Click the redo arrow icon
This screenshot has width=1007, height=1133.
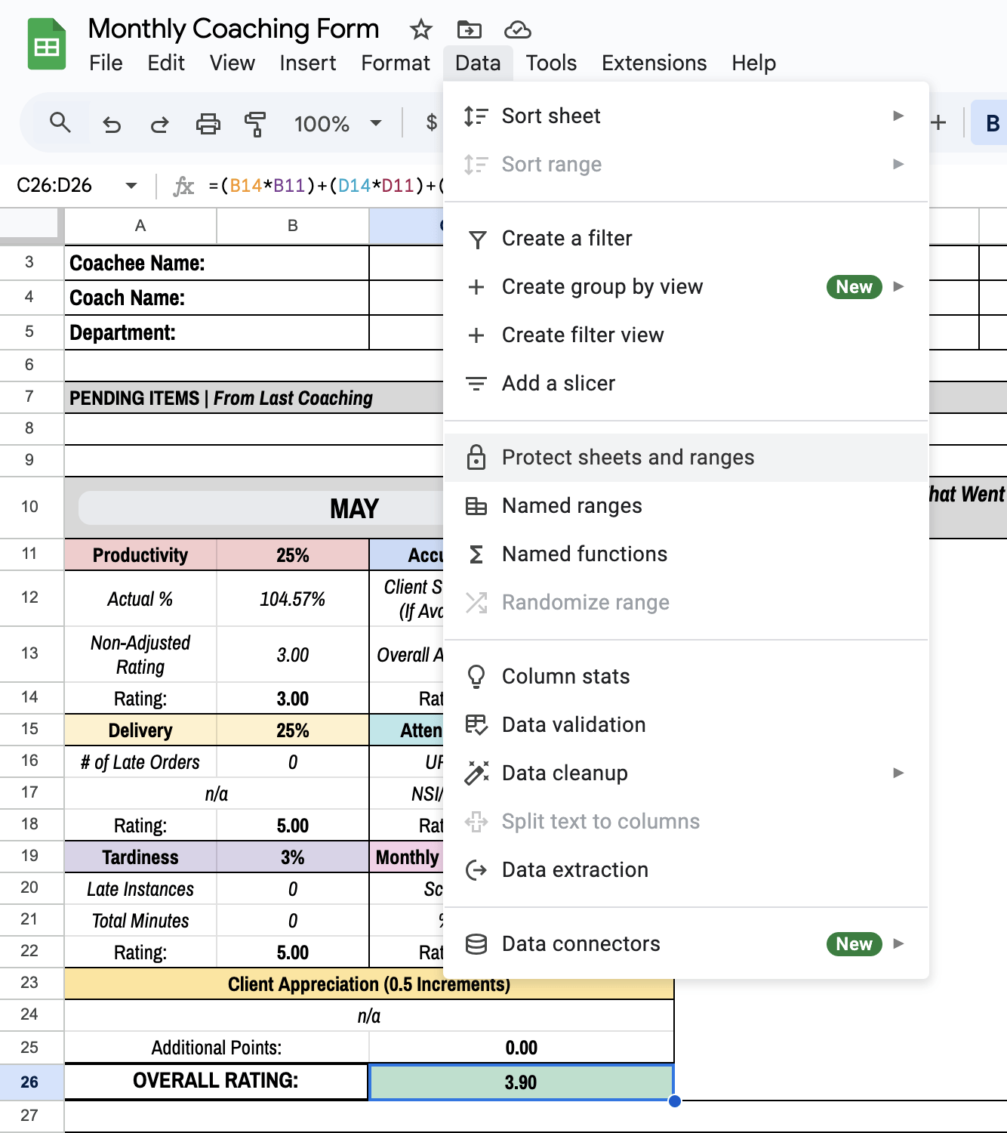pyautogui.click(x=159, y=124)
